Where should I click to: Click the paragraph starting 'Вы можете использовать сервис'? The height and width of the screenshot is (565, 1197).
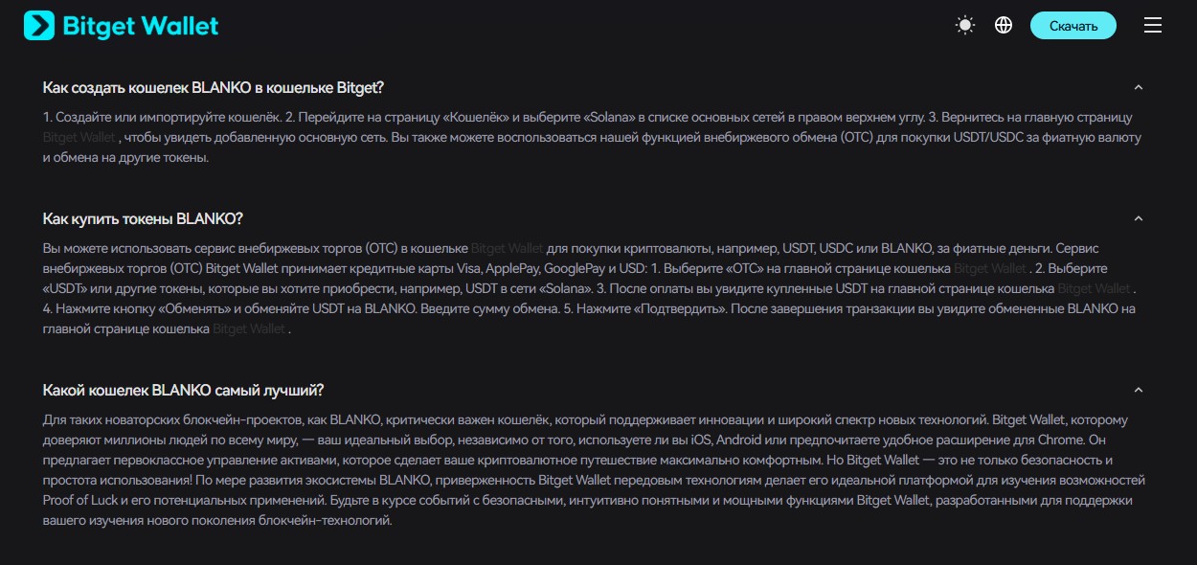pyautogui.click(x=591, y=288)
